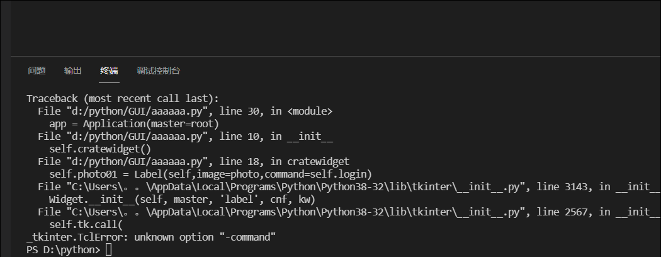
Task: Click the self.photo01 = Label(...) code line
Action: (x=211, y=174)
